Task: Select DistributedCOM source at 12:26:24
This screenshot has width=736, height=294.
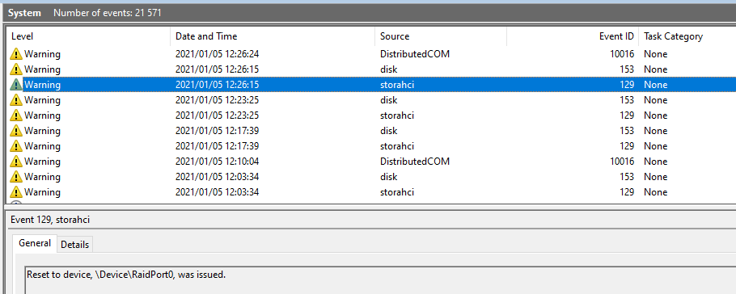Action: click(415, 54)
